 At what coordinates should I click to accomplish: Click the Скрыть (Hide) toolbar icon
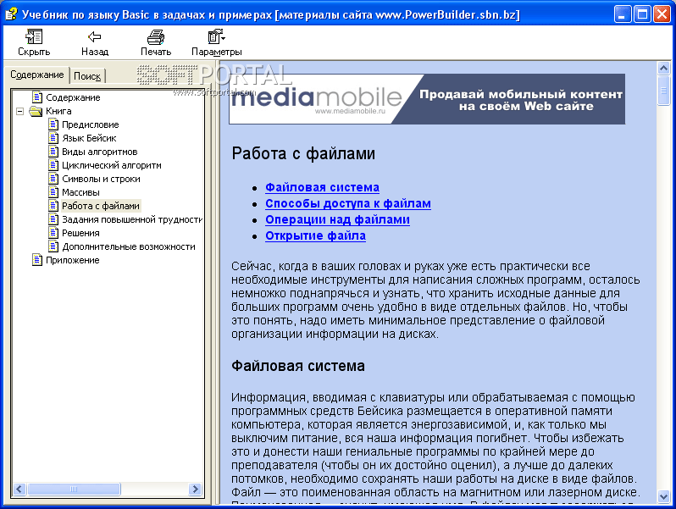tap(34, 37)
